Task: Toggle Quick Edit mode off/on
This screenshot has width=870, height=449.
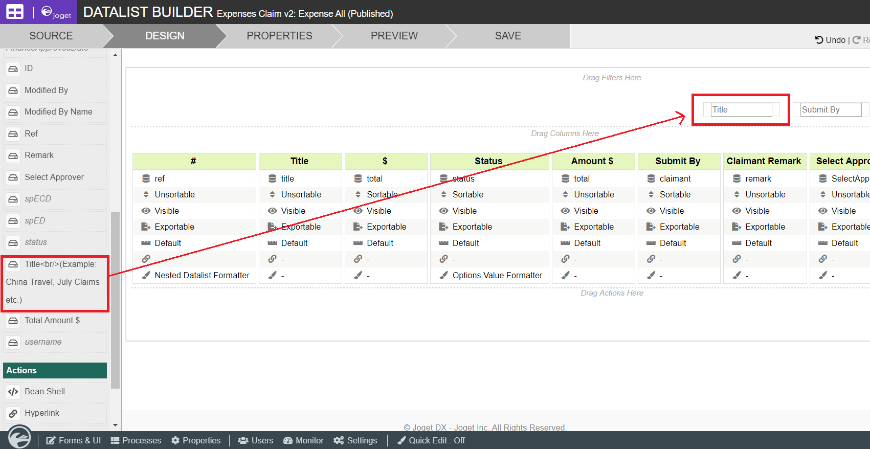Action: pos(431,440)
